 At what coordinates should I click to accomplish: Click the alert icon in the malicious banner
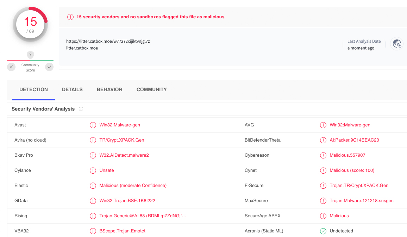pyautogui.click(x=70, y=17)
